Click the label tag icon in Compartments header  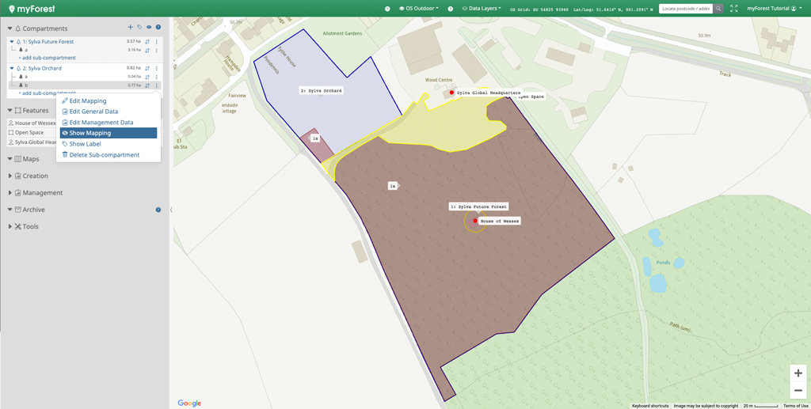[x=139, y=28]
